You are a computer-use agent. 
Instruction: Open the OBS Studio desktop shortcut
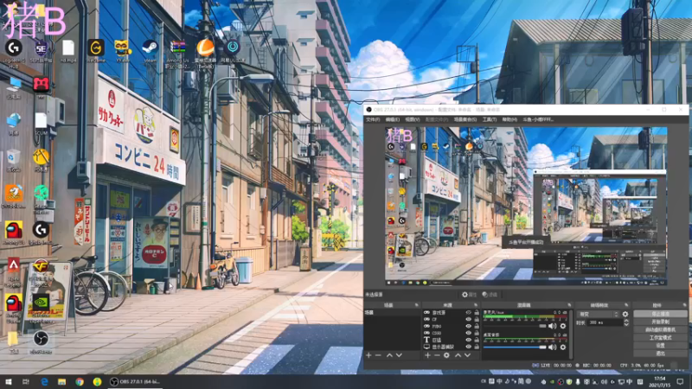pos(41,339)
